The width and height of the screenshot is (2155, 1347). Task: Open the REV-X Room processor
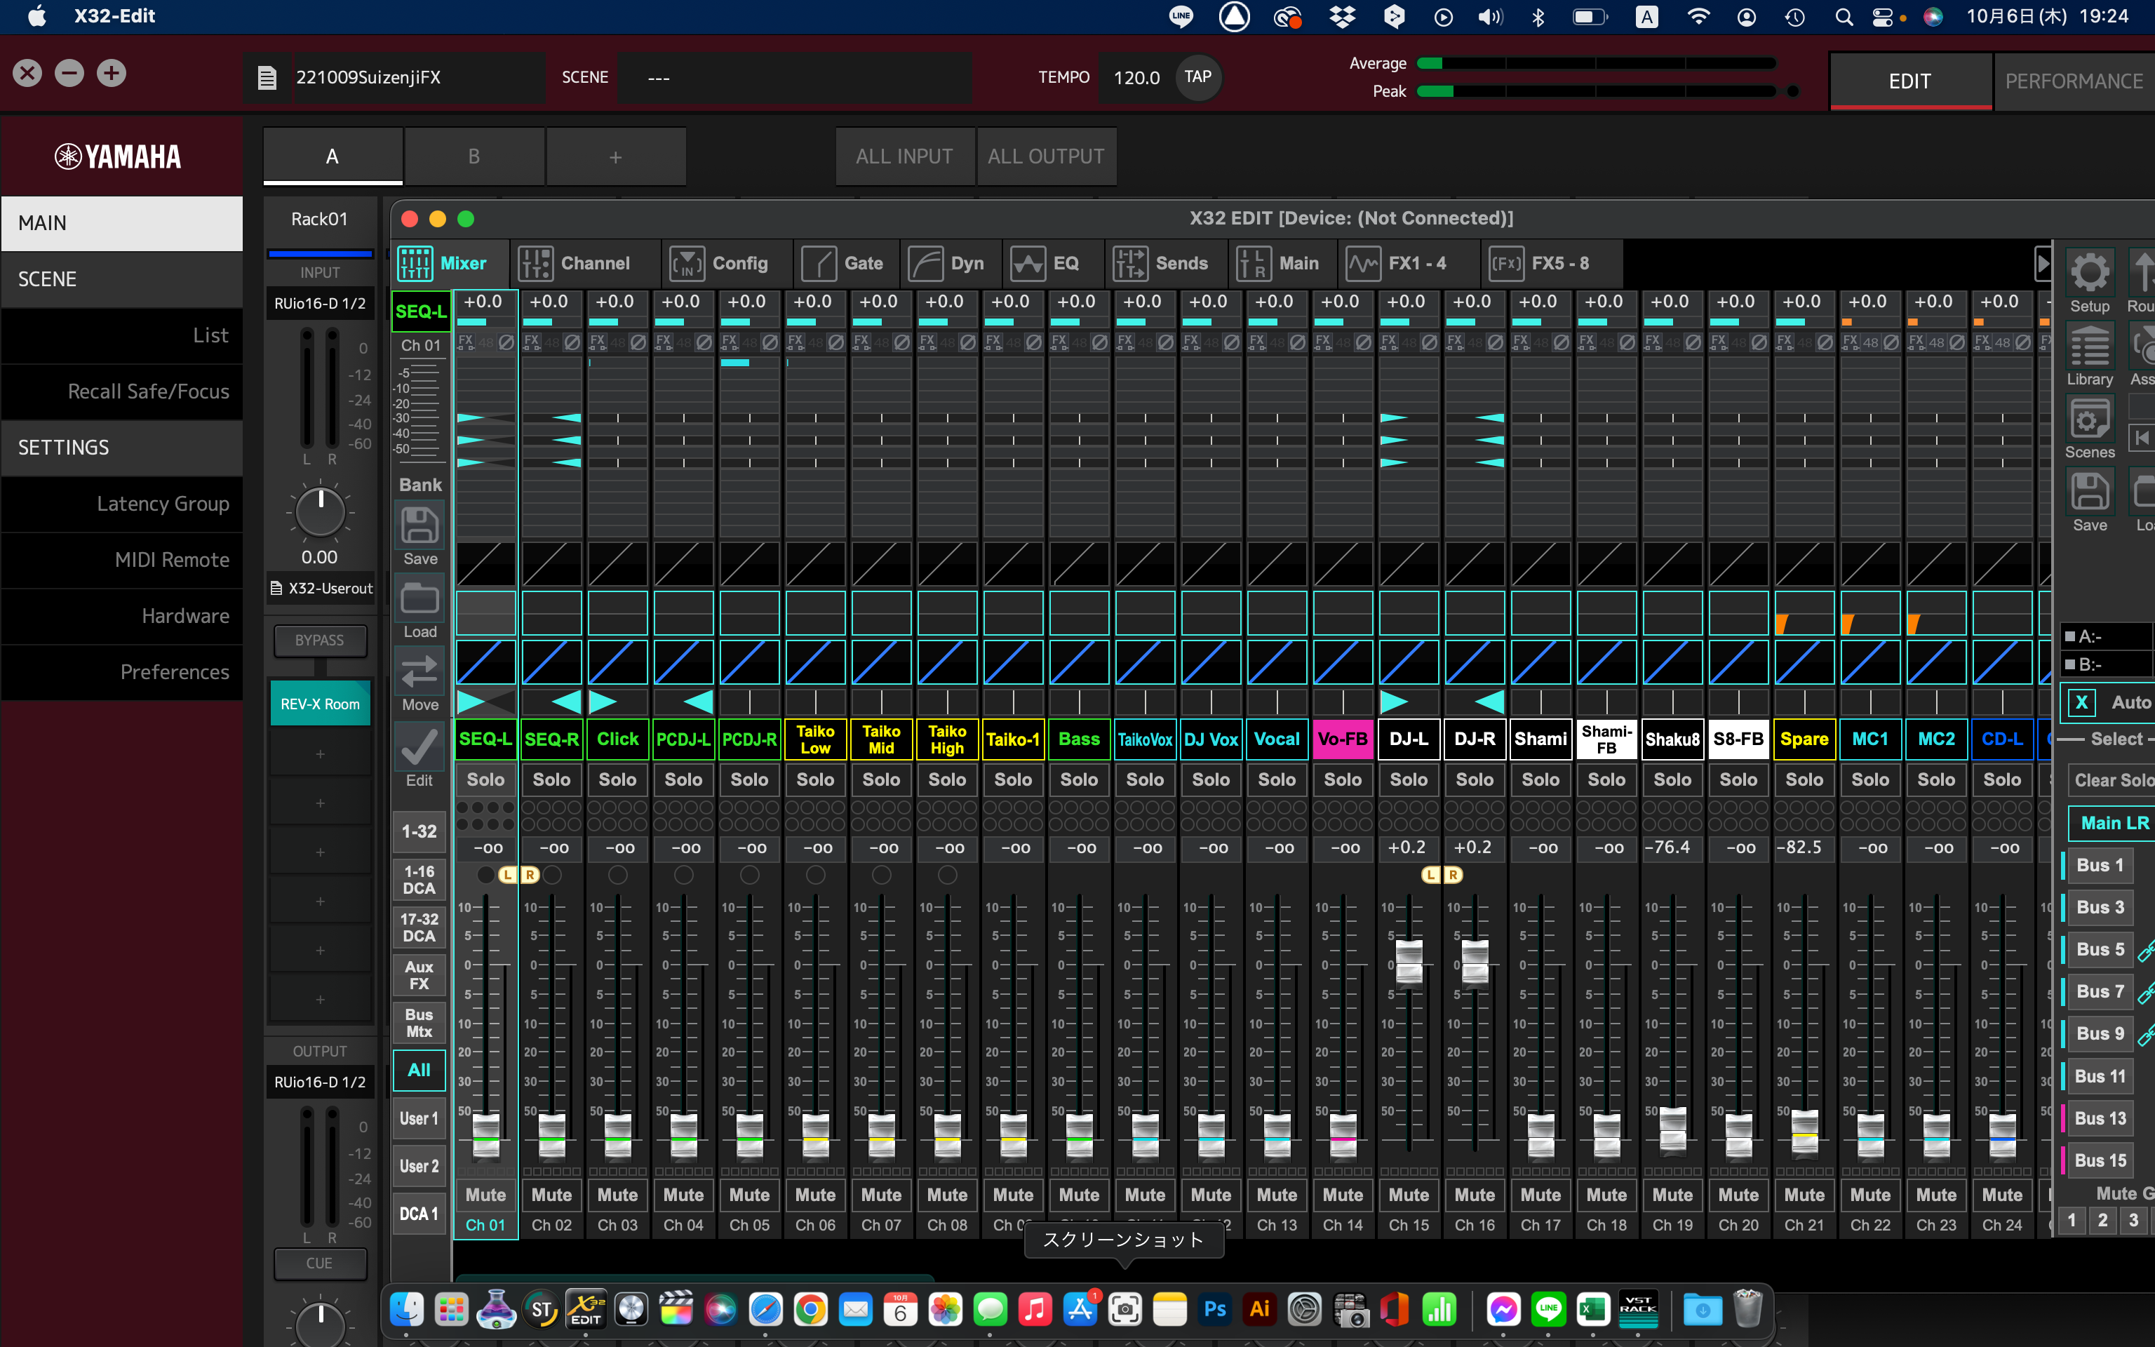318,702
